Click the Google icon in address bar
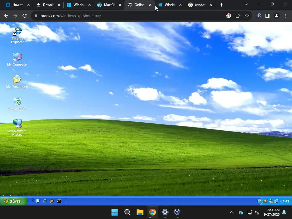The width and height of the screenshot is (292, 219). point(228,16)
